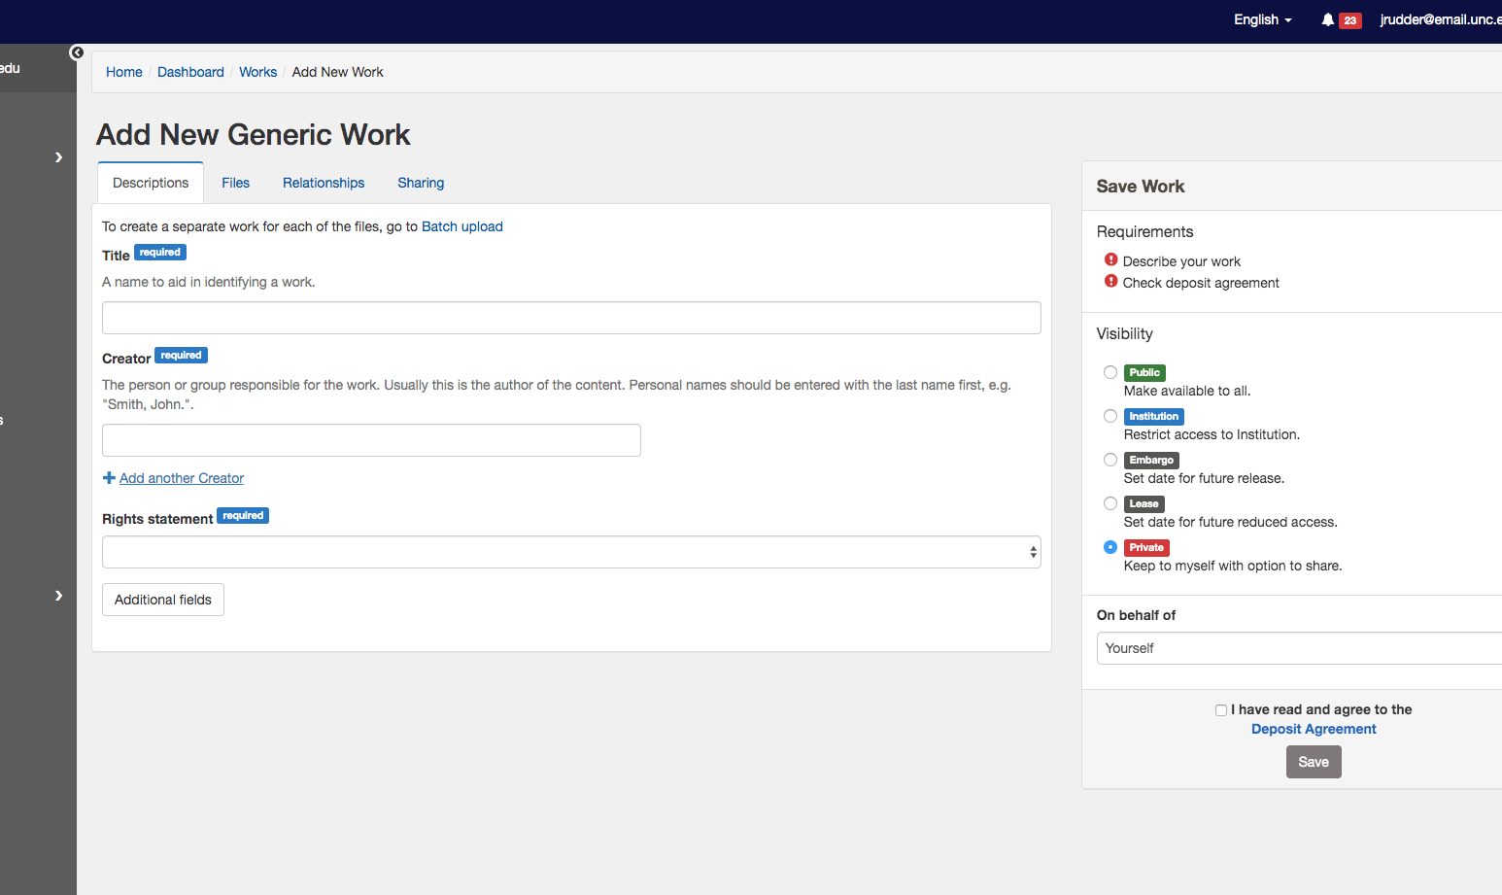Click the red warning icon beside Describe your work
This screenshot has height=895, width=1502.
tap(1110, 259)
